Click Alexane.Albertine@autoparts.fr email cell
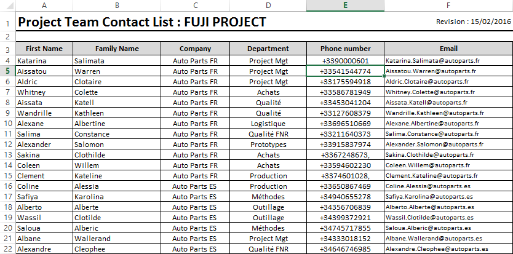Viewport: 513px width, 254px height. coord(448,124)
